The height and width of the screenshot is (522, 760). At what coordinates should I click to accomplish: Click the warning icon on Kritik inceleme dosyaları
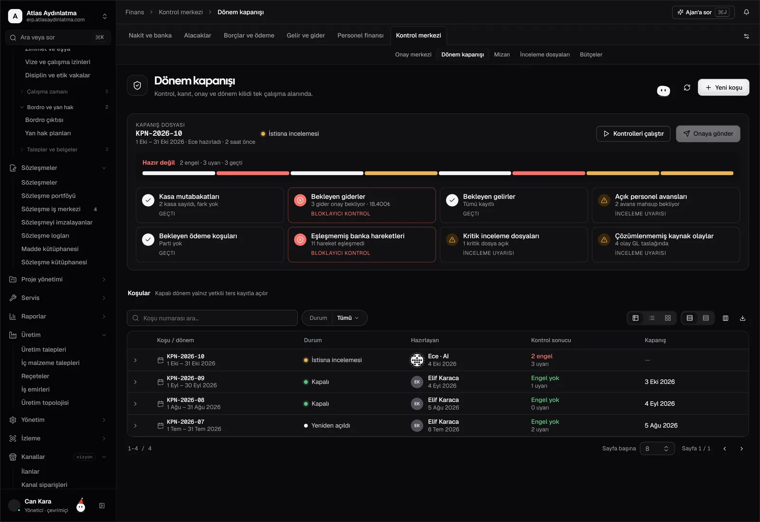point(452,240)
